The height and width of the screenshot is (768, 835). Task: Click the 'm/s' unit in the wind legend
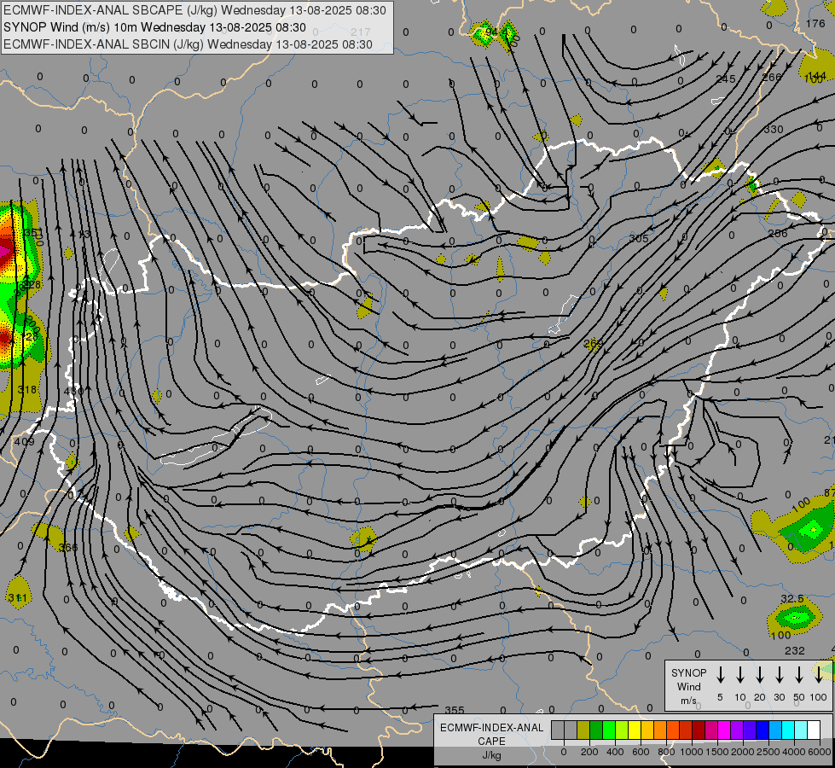coord(688,701)
